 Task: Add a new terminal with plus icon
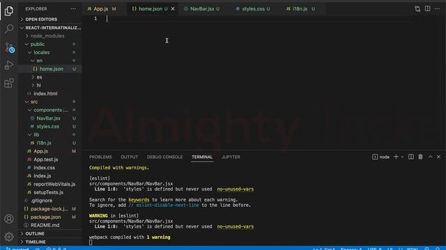pos(396,157)
